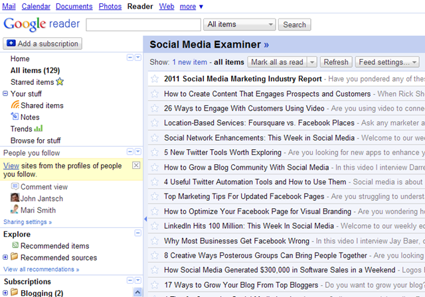
Task: Click the Trends bar chart icon
Action: (39, 128)
